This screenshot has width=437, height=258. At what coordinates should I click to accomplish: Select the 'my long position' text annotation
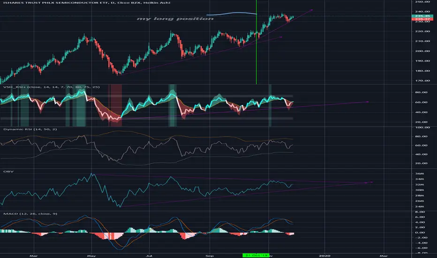point(175,19)
